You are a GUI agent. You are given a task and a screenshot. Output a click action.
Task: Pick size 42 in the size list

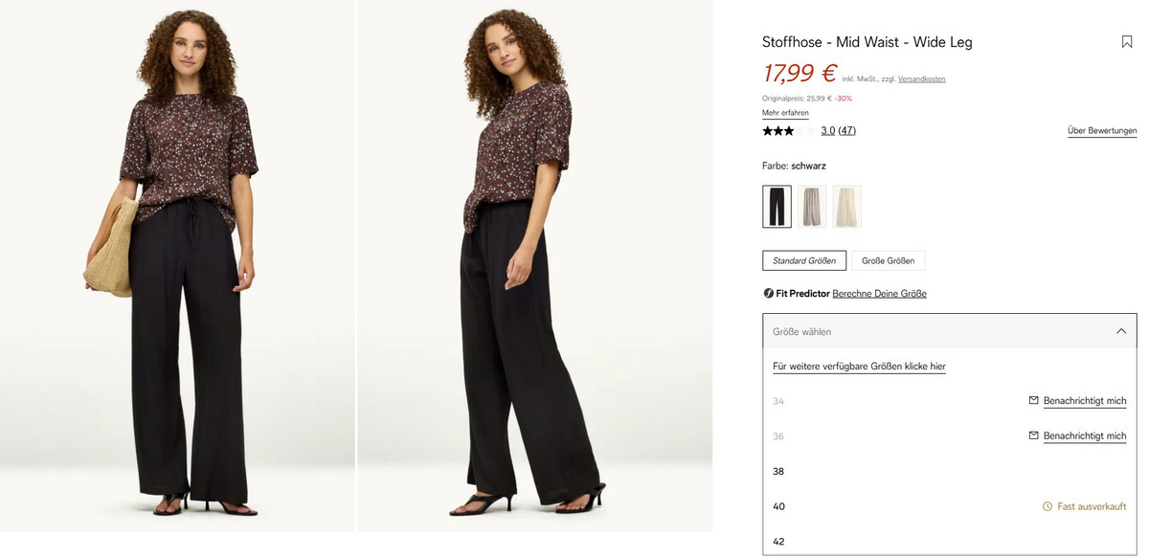pos(949,541)
